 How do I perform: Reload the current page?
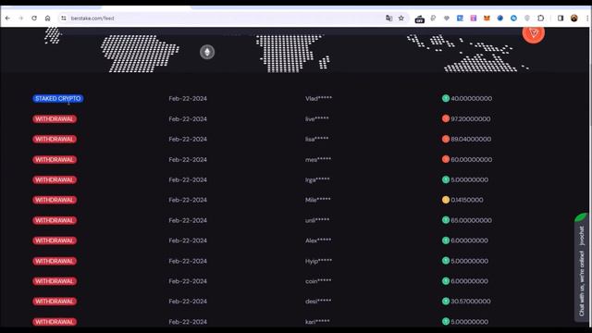(x=34, y=18)
